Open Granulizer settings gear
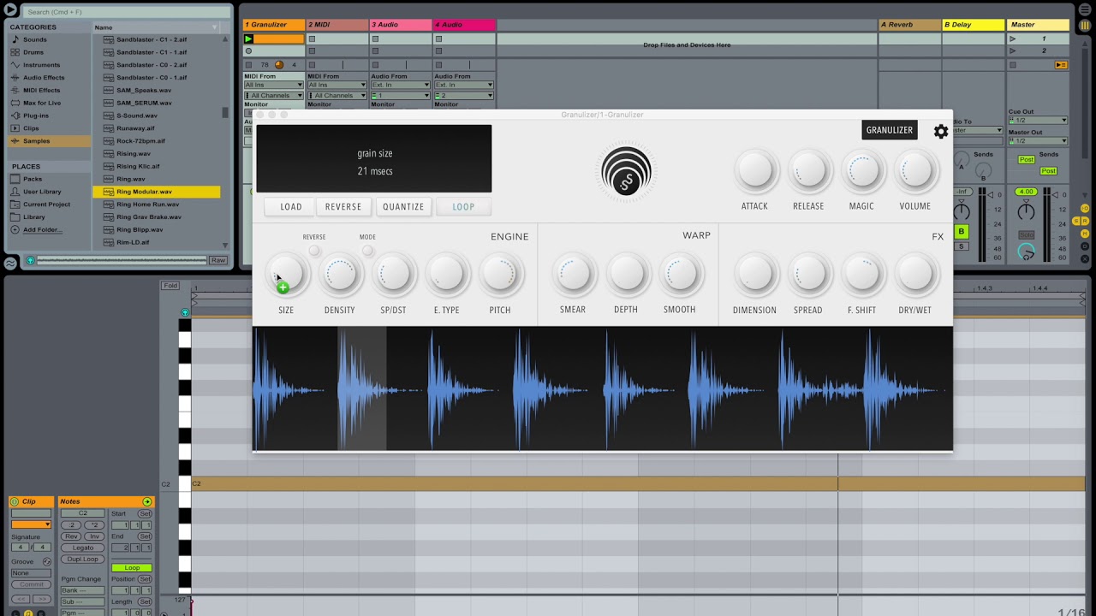 941,131
